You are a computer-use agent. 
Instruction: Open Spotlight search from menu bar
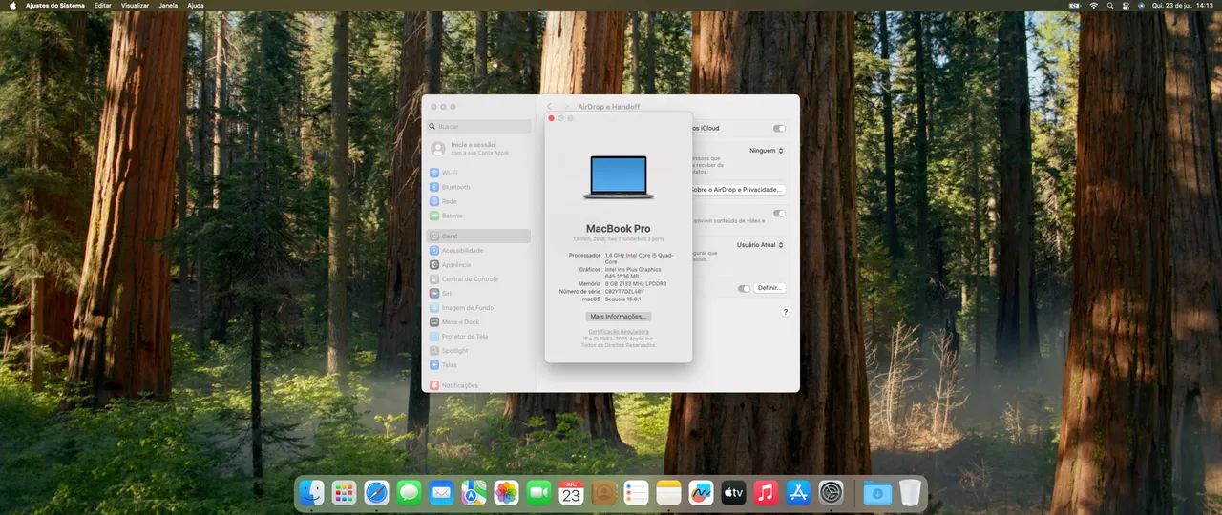pos(1109,5)
